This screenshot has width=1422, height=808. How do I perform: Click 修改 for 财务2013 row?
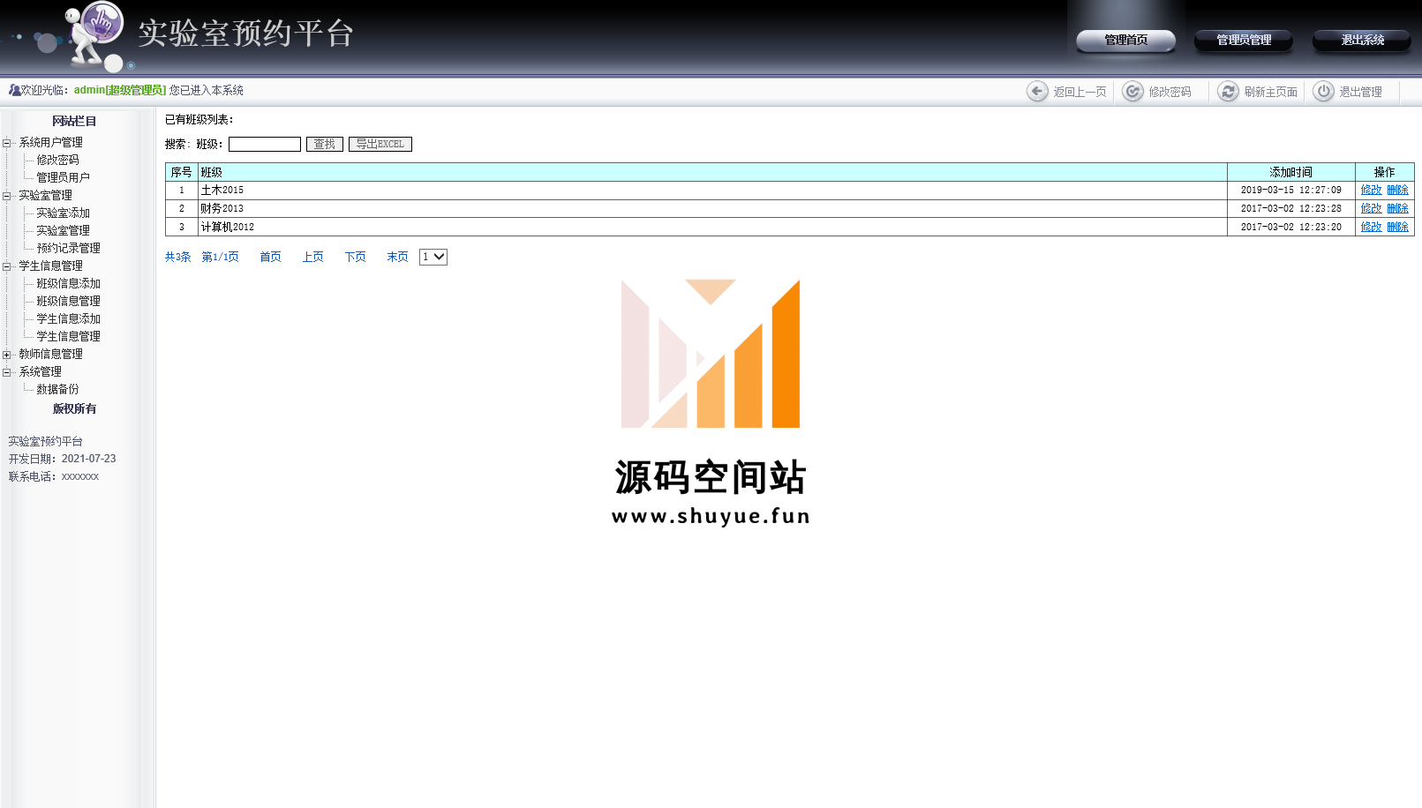click(x=1371, y=208)
